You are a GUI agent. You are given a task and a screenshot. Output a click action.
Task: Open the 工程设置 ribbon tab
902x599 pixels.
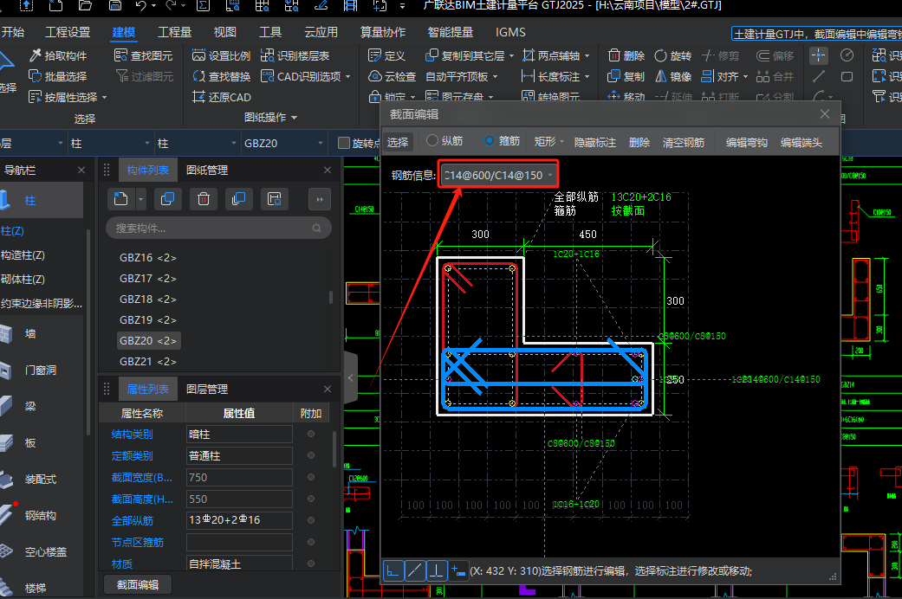(68, 32)
